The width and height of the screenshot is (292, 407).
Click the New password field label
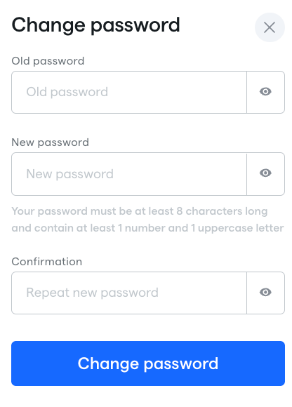pyautogui.click(x=50, y=142)
